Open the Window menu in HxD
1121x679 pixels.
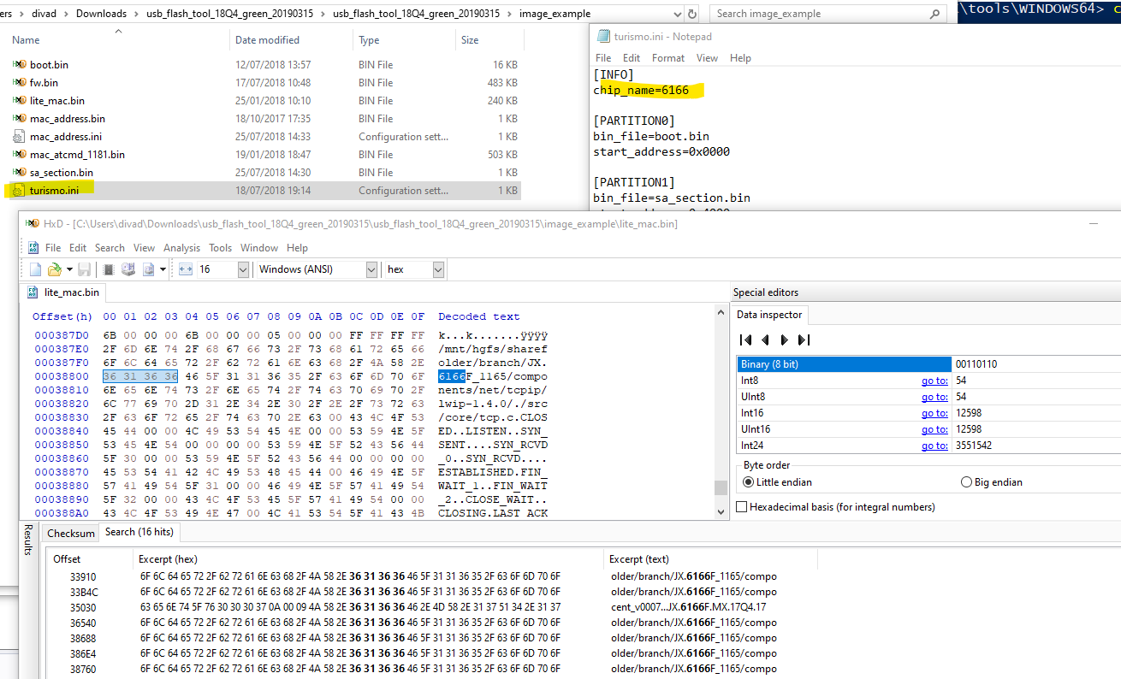pos(259,248)
